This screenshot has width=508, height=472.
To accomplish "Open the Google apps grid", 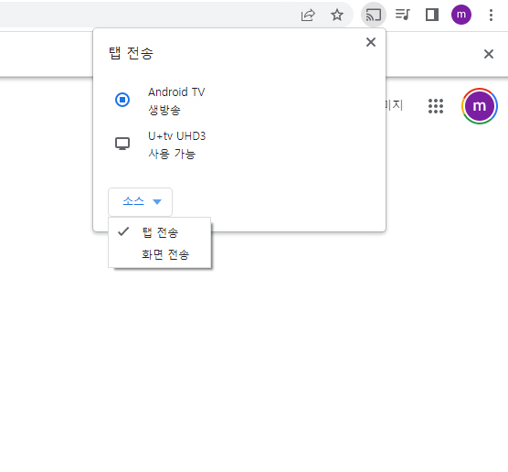I will coord(436,106).
